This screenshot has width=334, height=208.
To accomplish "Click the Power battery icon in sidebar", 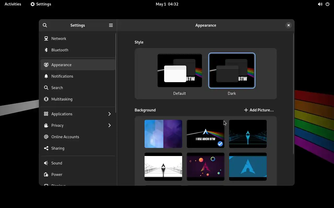I will tap(46, 174).
